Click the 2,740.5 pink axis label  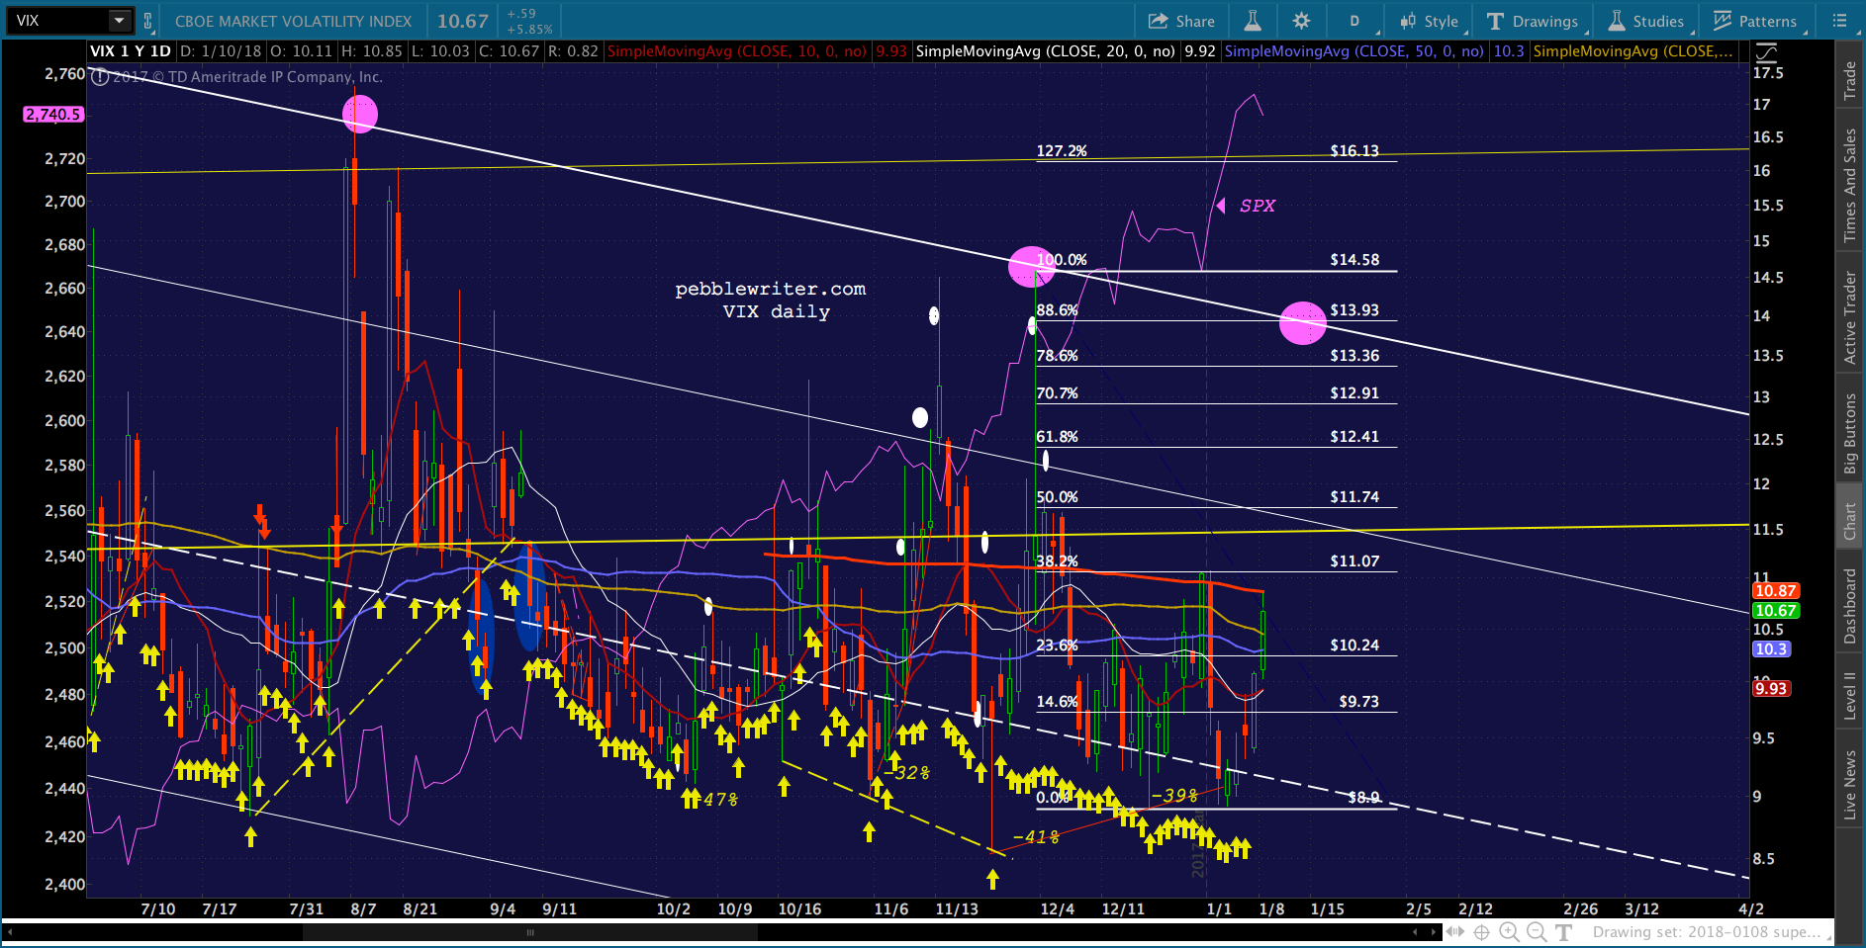(52, 115)
